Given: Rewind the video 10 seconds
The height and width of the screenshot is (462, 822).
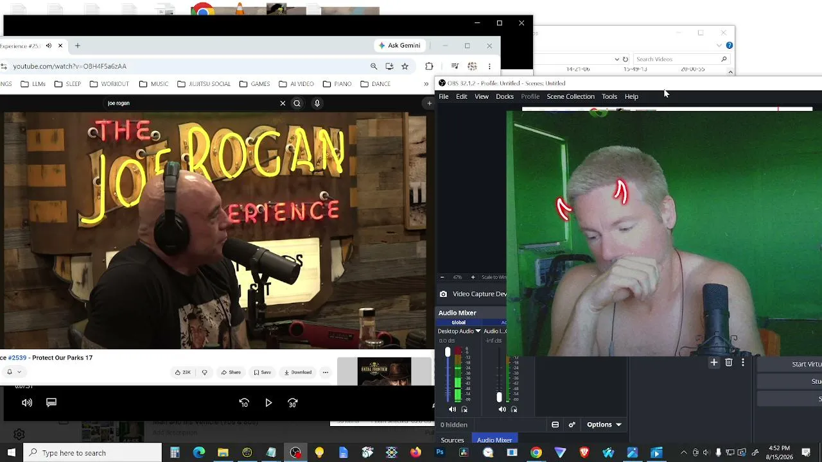Looking at the screenshot, I should 244,403.
